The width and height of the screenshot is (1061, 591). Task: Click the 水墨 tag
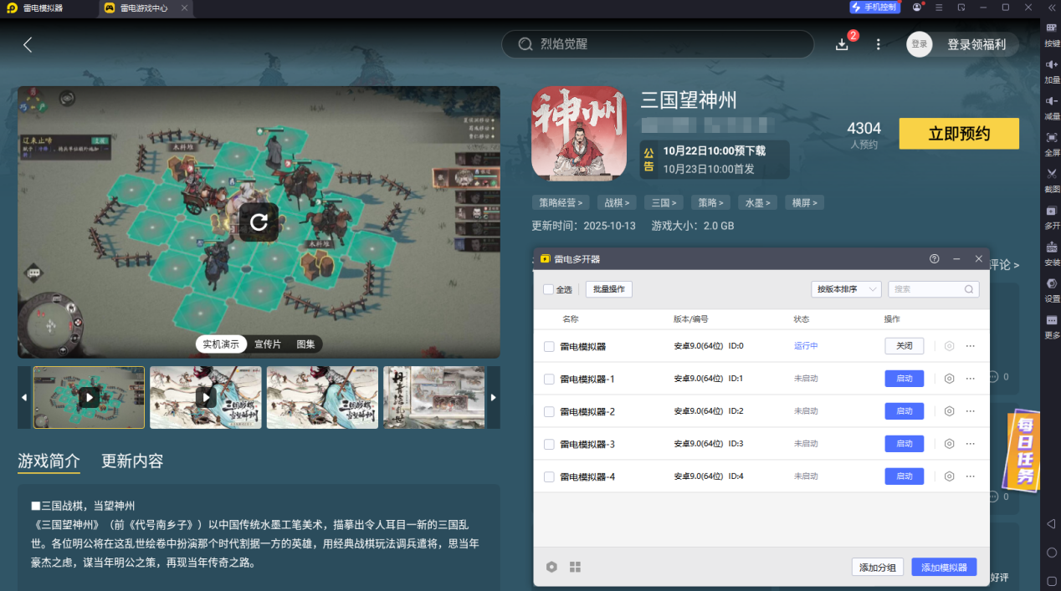(x=758, y=202)
